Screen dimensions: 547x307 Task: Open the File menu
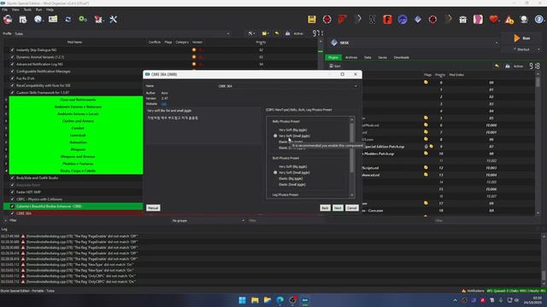[x=4, y=9]
